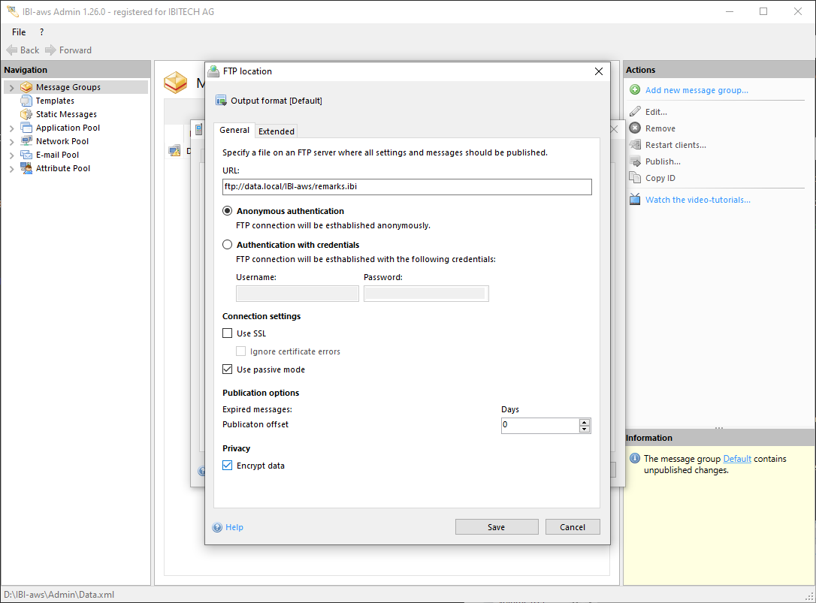Click the video-tutorials TV icon

(x=635, y=200)
